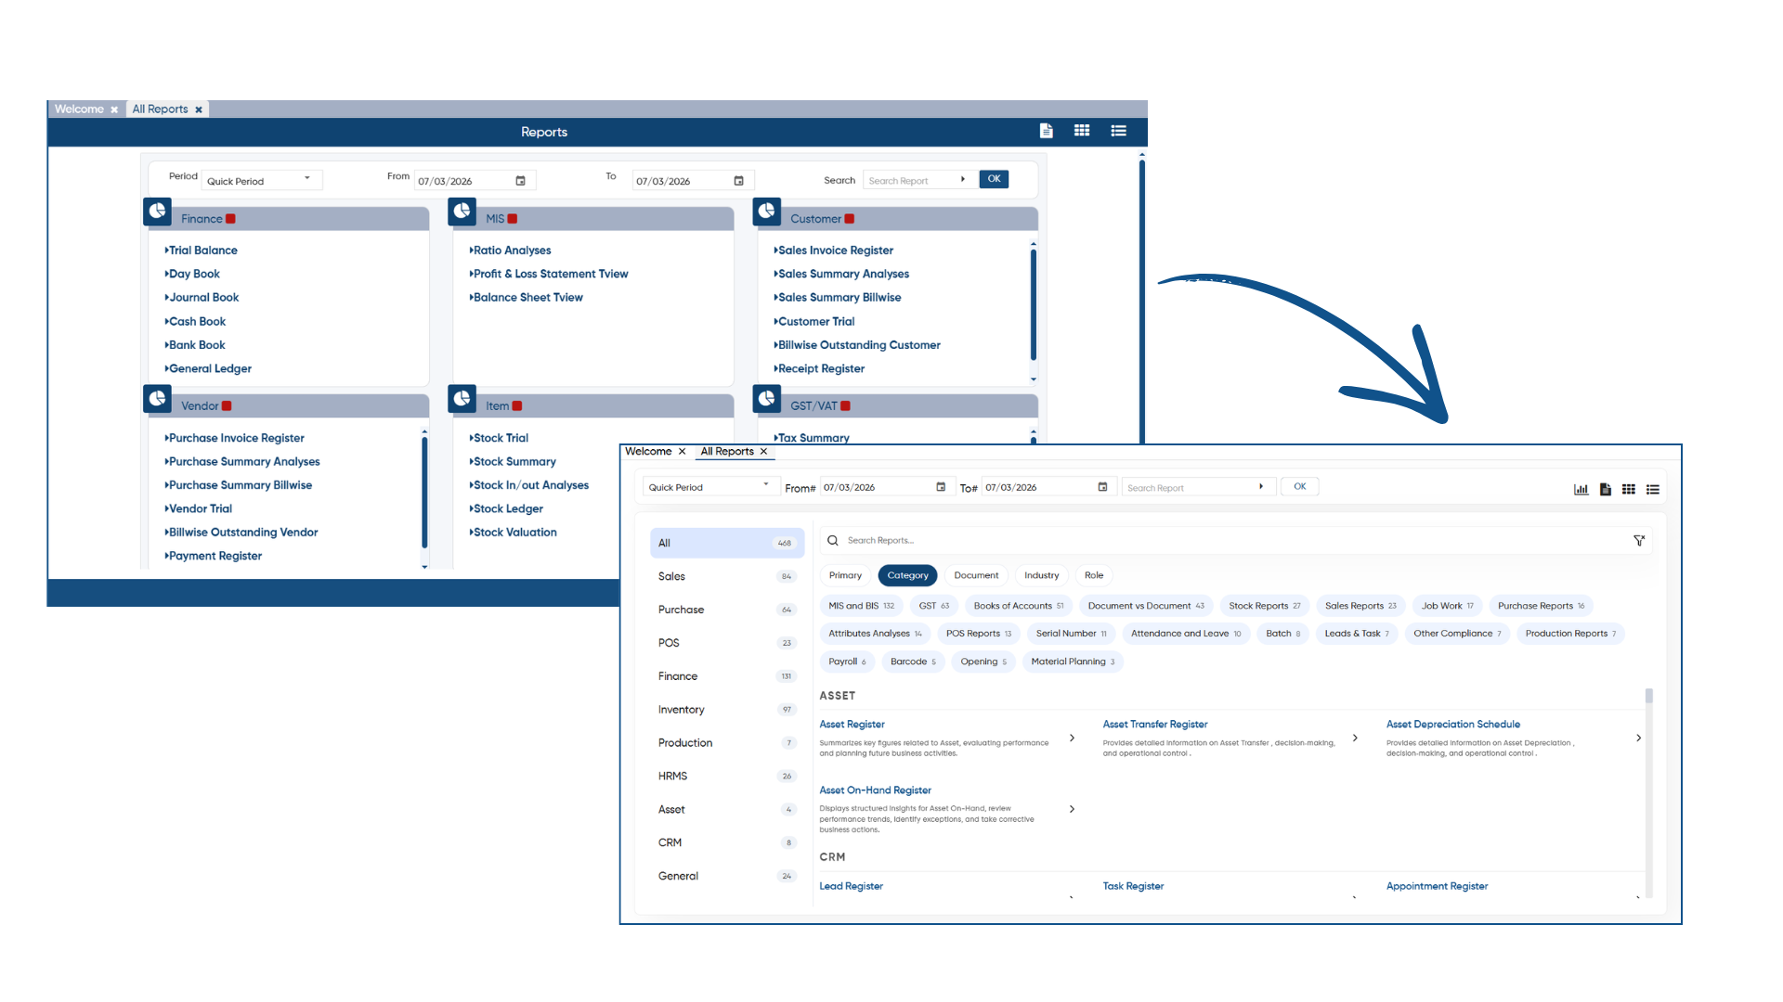
Task: Click the Item section pie-chart icon
Action: tap(462, 399)
